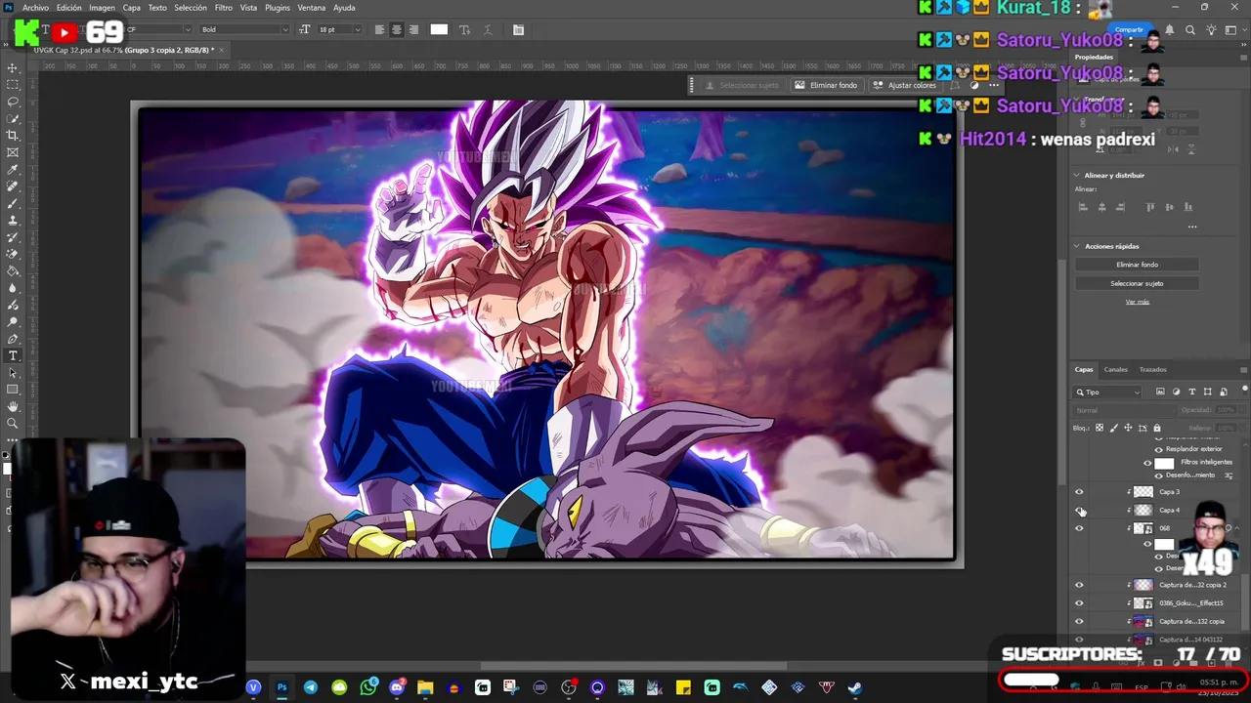
Task: Select the Pen tool
Action: [x=13, y=339]
